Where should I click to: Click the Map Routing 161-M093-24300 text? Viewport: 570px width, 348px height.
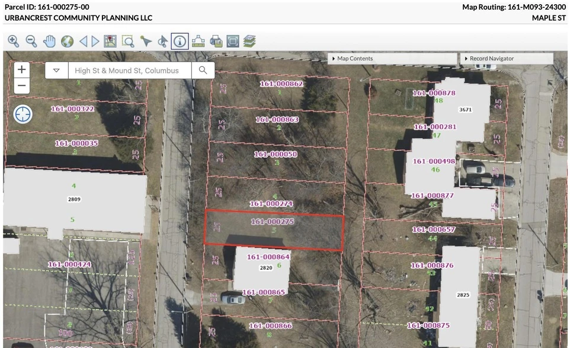[x=514, y=7]
